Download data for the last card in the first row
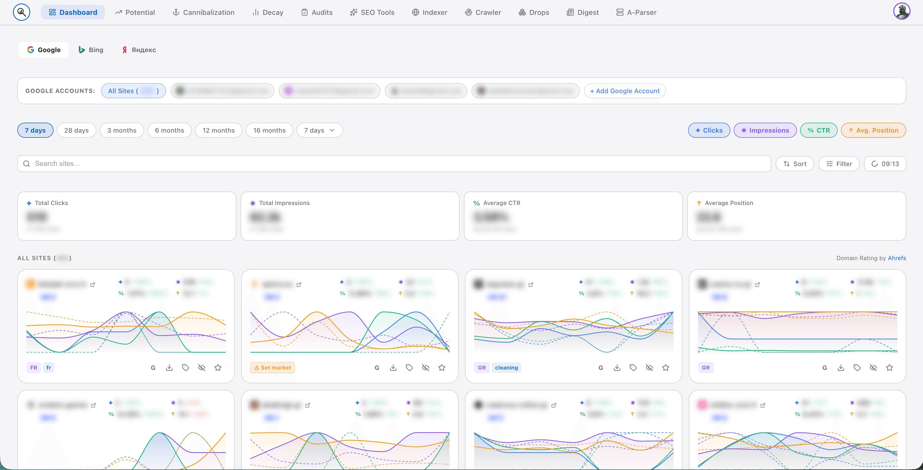The height and width of the screenshot is (470, 923). (x=841, y=367)
